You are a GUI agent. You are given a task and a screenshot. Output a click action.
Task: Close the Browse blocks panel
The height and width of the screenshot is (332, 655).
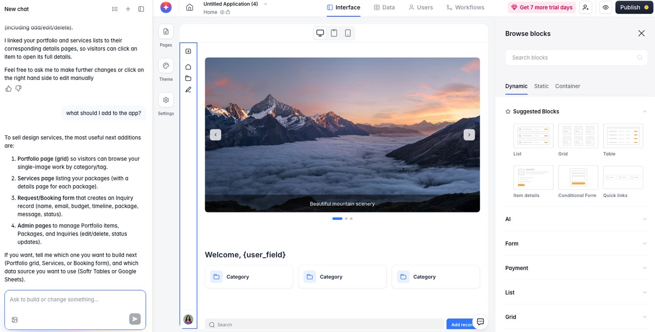click(641, 33)
